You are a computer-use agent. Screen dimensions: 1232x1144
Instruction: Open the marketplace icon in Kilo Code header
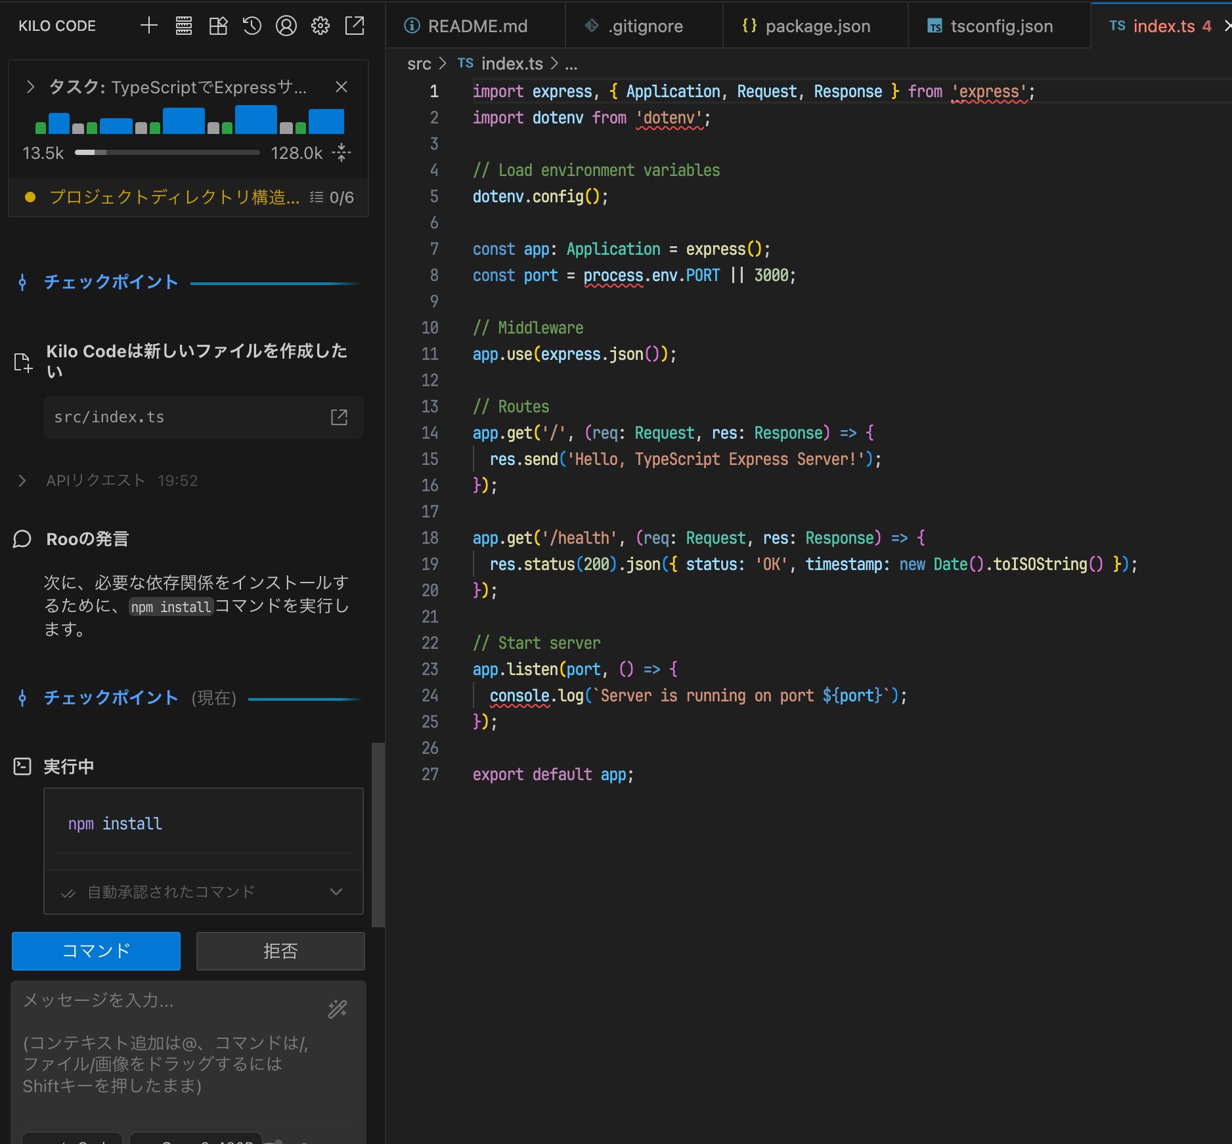point(218,26)
